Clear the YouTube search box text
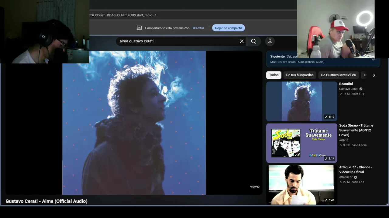Image resolution: width=389 pixels, height=218 pixels. pos(242,41)
